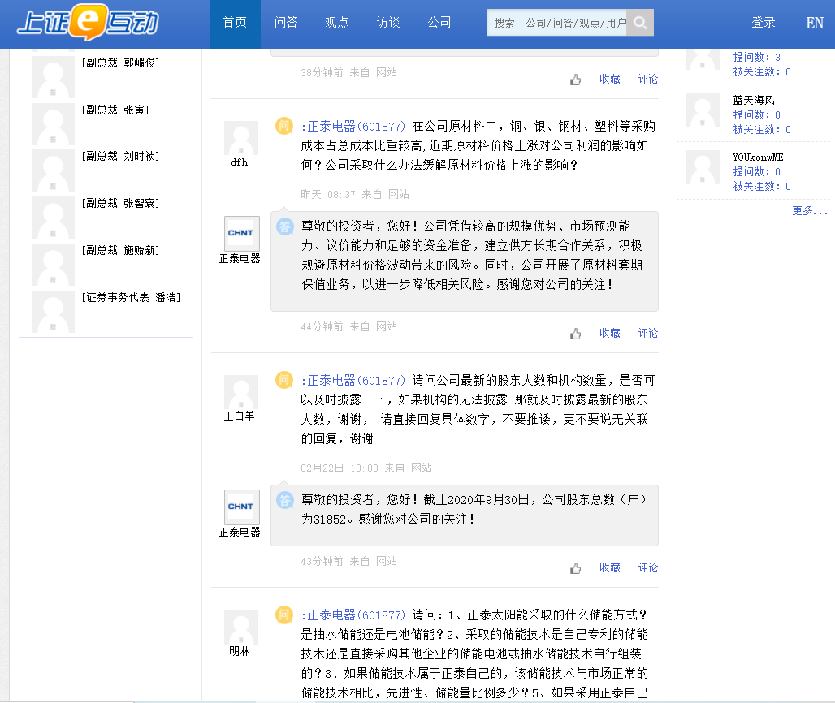Click 收藏 under the 44分钟前 answer
The height and width of the screenshot is (703, 835).
610,333
